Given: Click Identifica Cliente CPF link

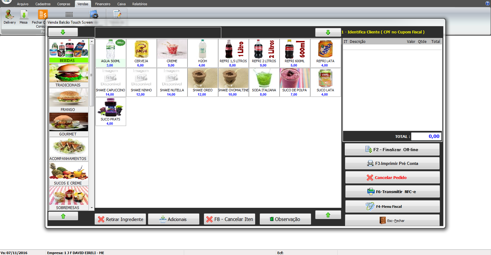Looking at the screenshot, I should (383, 32).
